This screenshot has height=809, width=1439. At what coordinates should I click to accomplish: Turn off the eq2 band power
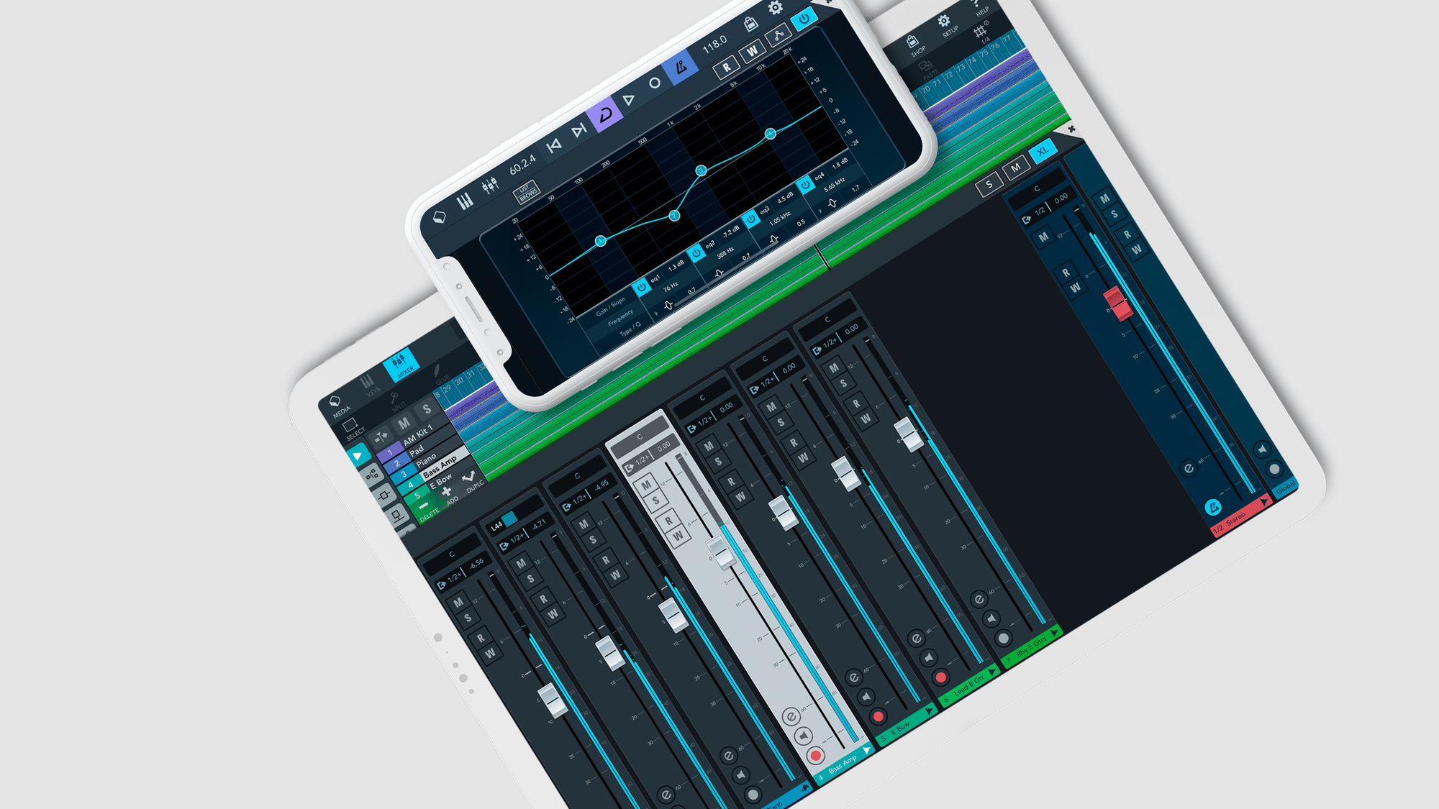tap(696, 252)
